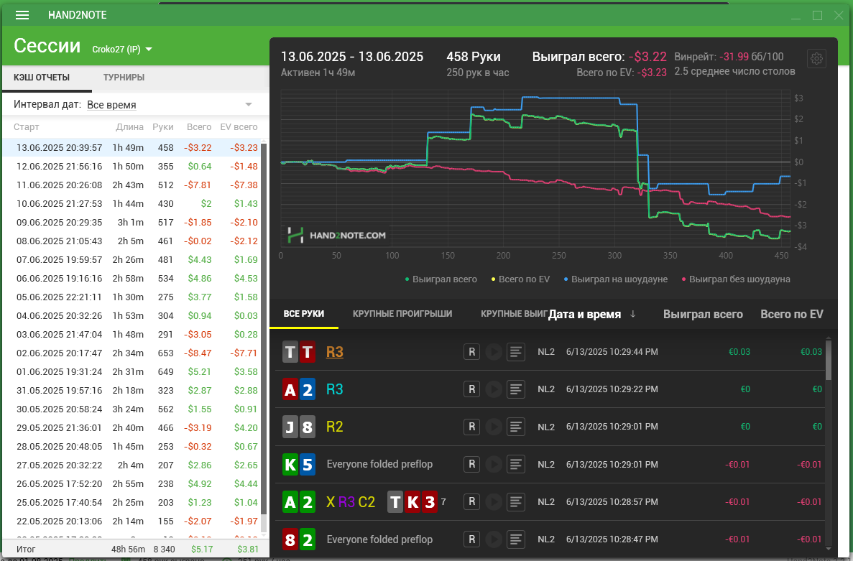Maximize the Hand2Note window
Image resolution: width=853 pixels, height=561 pixels.
[x=817, y=15]
